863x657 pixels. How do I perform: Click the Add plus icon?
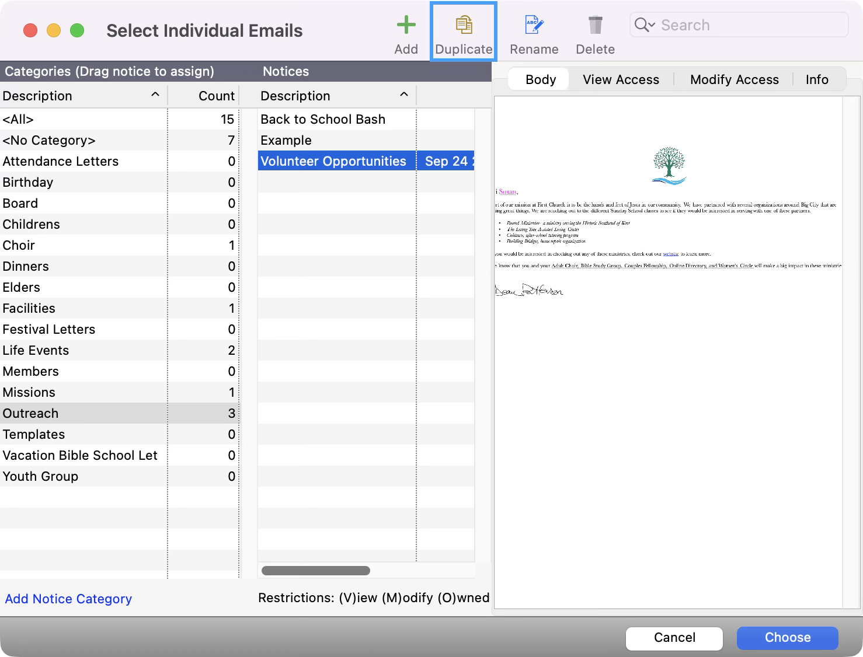click(x=406, y=25)
